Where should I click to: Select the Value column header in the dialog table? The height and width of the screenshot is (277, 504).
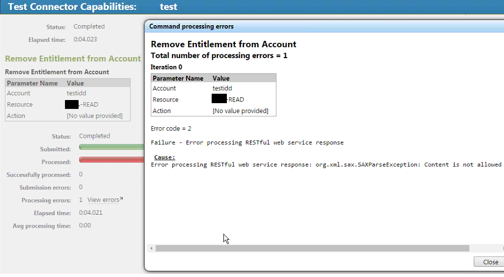pos(221,78)
